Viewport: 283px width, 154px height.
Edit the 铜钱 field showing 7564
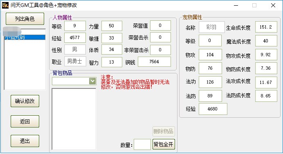154,62
